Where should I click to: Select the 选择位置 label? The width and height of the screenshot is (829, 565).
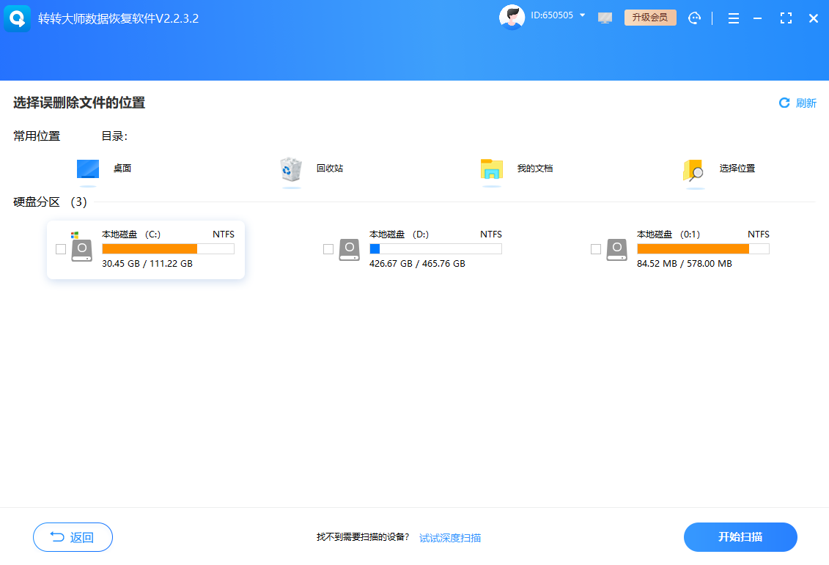point(737,168)
